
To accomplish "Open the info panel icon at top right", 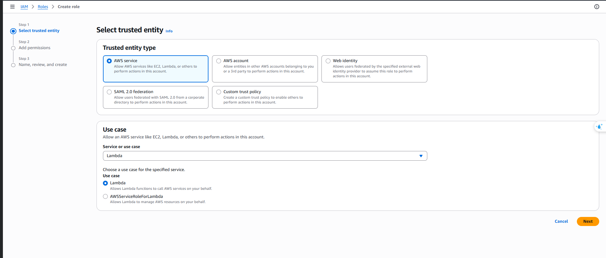I will tap(597, 6).
